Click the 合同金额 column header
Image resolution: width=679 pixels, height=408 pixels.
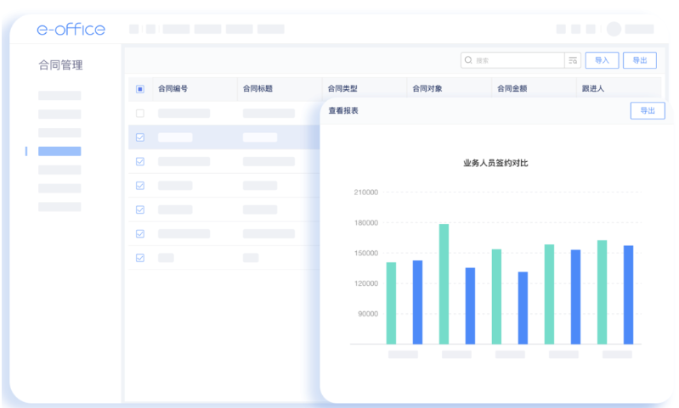point(512,88)
